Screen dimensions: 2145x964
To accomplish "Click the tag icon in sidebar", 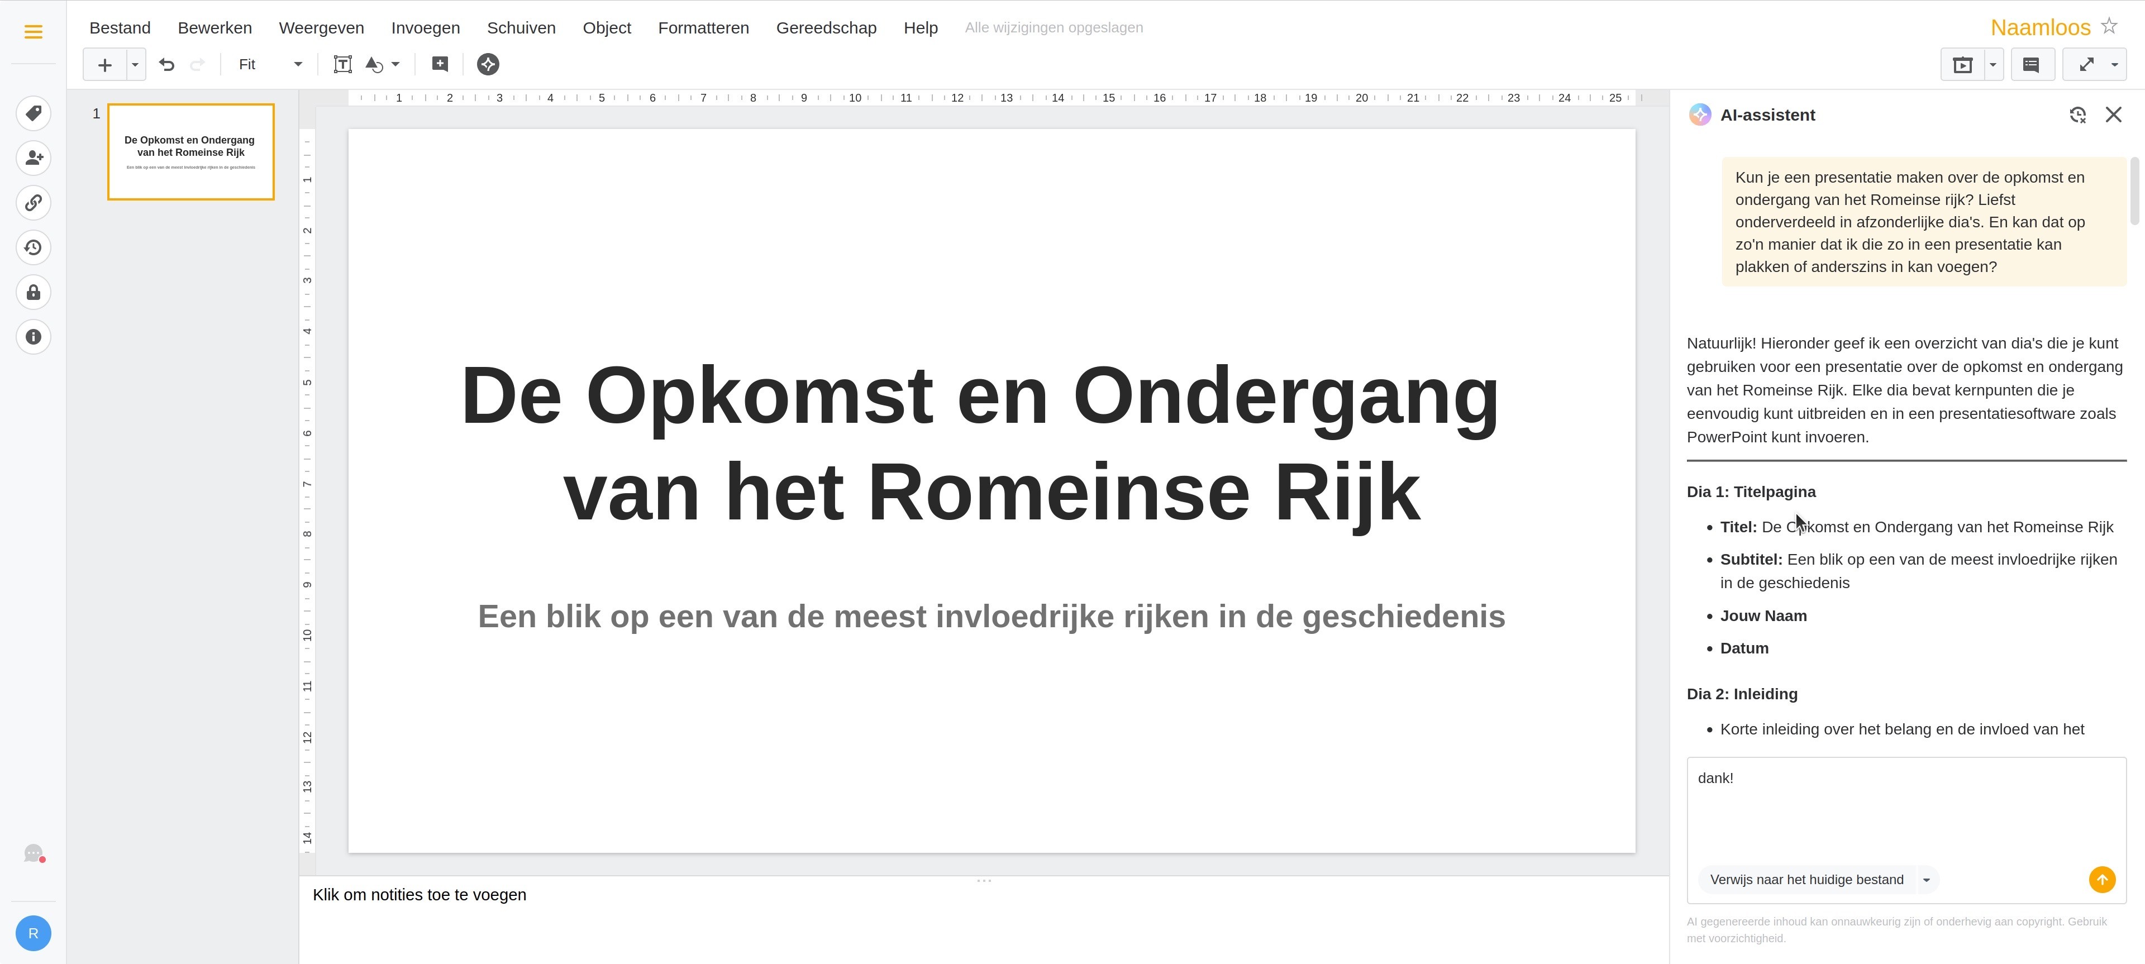I will tap(34, 113).
